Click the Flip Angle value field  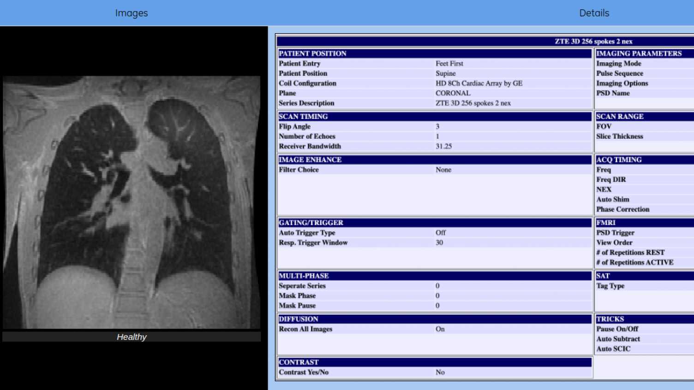coord(437,126)
